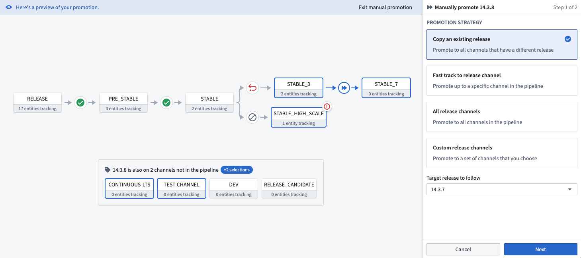
Task: Select the STABLE_HIGH_SCALE channel node
Action: pos(299,117)
